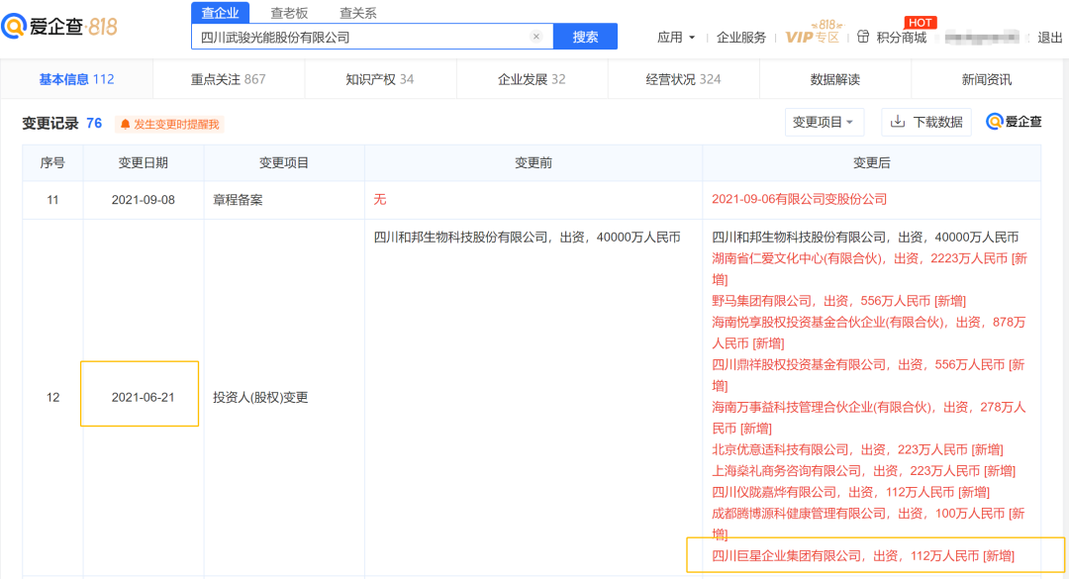Click the 爱企查 logo beside 下载数据

coord(1014,122)
